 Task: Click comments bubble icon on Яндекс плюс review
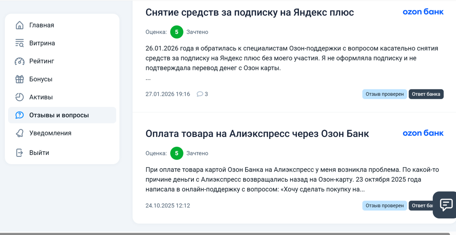tap(200, 94)
